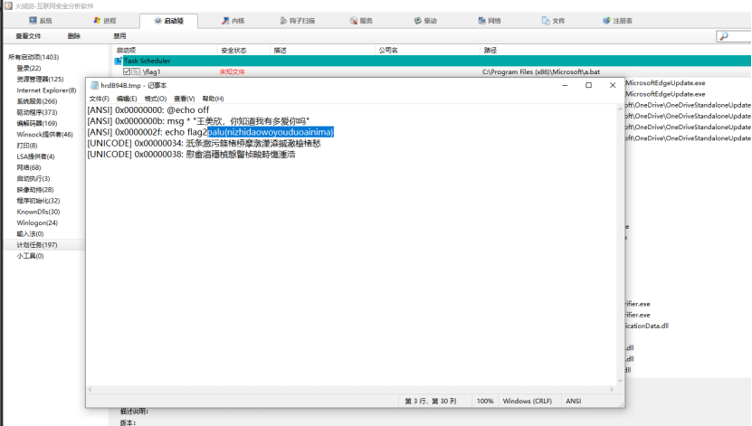Sort by the 公司名 column header
752x426 pixels.
pos(427,50)
